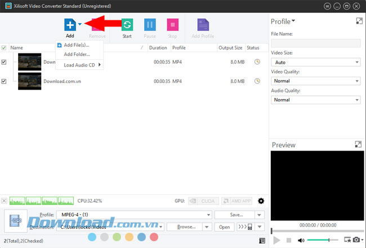This screenshot has height=248, width=366.
Task: Click the blue Add plus icon
Action: pos(70,25)
